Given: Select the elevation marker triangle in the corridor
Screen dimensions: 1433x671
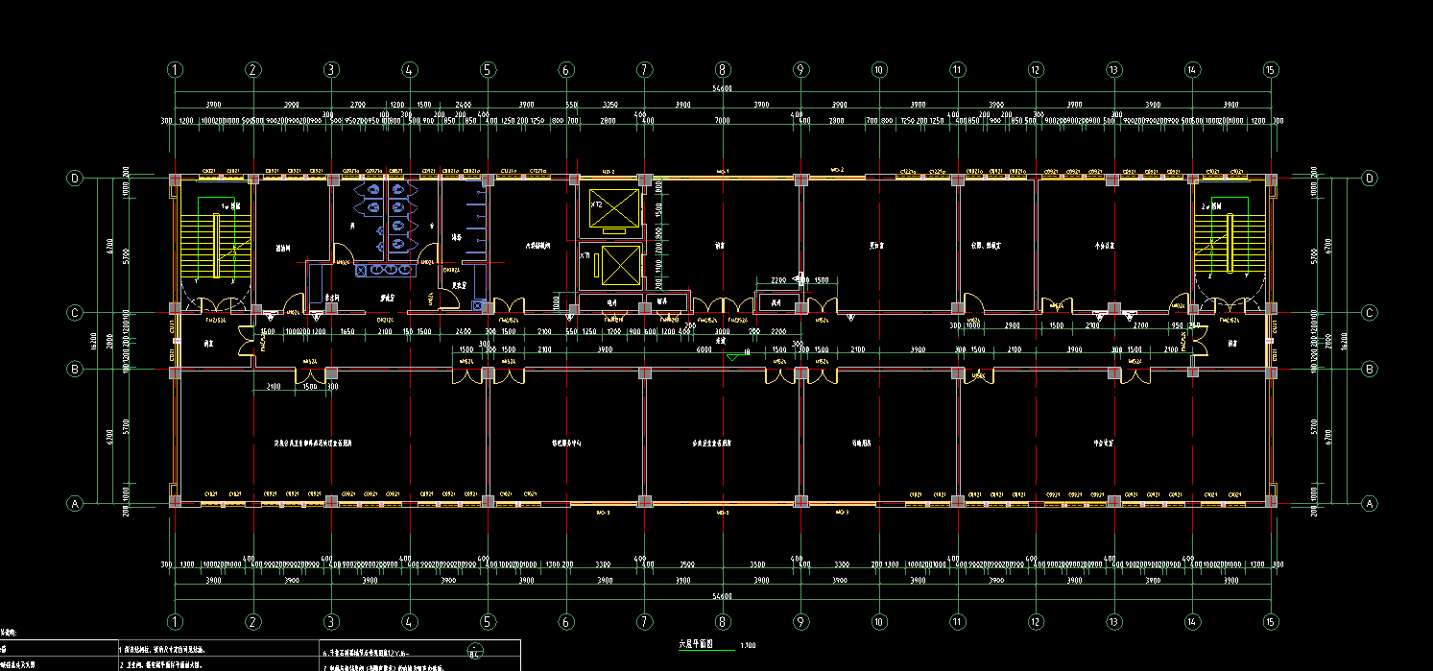Looking at the screenshot, I should point(733,357).
